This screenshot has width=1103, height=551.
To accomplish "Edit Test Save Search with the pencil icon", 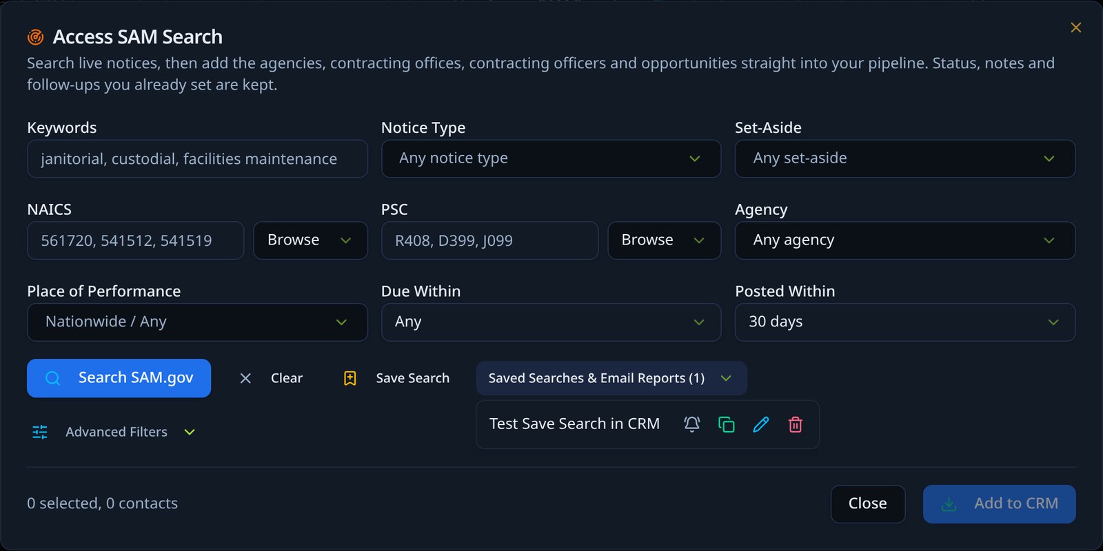I will [x=760, y=424].
